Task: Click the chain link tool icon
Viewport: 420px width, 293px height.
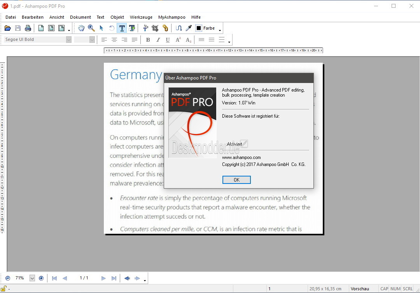Action: [165, 28]
